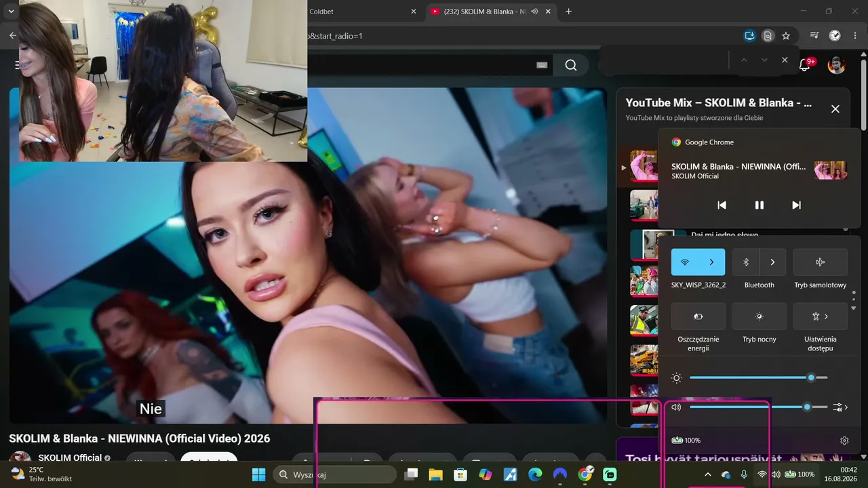The height and width of the screenshot is (488, 868).
Task: Mute the YouTube tab via speaker icon
Action: coord(534,12)
